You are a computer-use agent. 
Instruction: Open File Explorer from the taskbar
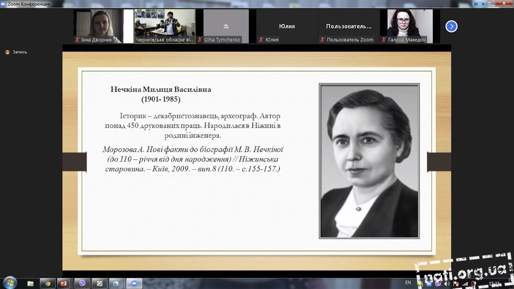pos(30,283)
